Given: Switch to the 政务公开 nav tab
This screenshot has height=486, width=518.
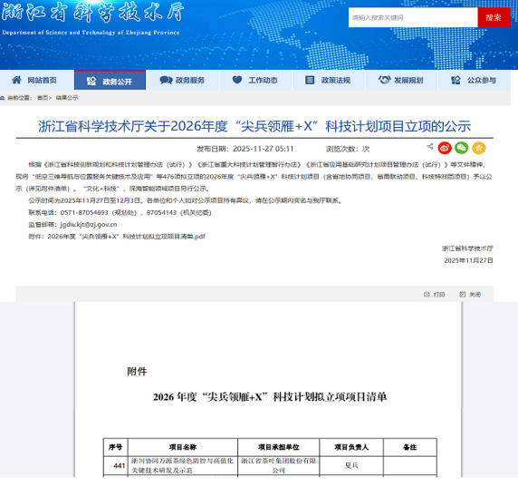Looking at the screenshot, I should point(110,80).
